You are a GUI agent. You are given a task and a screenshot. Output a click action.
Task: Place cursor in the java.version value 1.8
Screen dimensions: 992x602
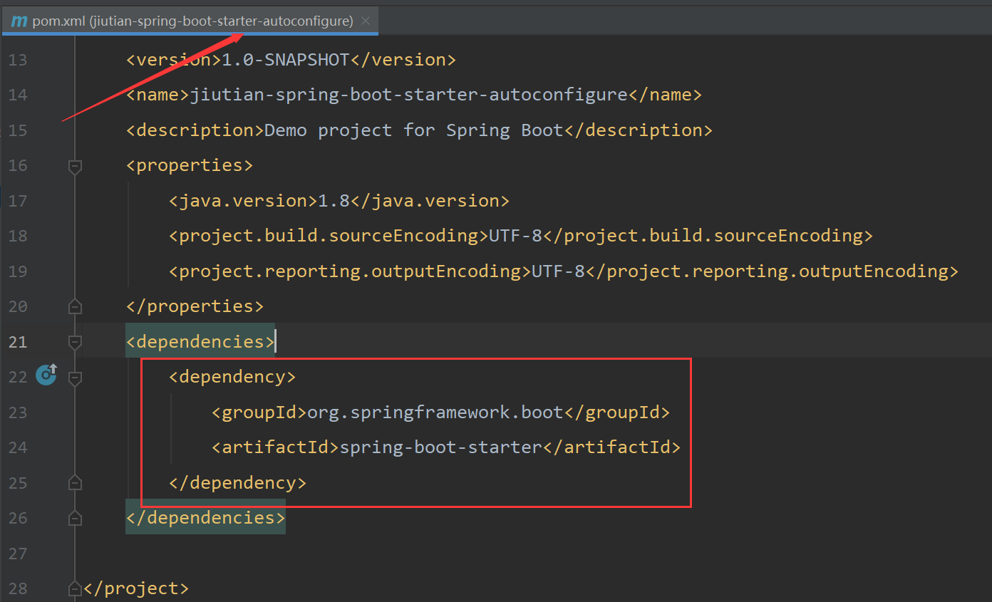tap(334, 201)
